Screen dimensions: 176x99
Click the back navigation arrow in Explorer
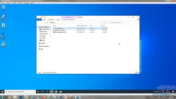[38, 23]
